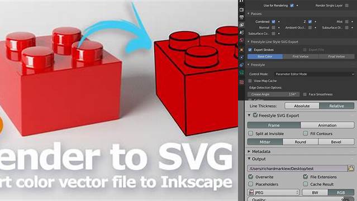Open the checkered Texture properties icon
Viewport: 357px width, 201px height.
241,82
